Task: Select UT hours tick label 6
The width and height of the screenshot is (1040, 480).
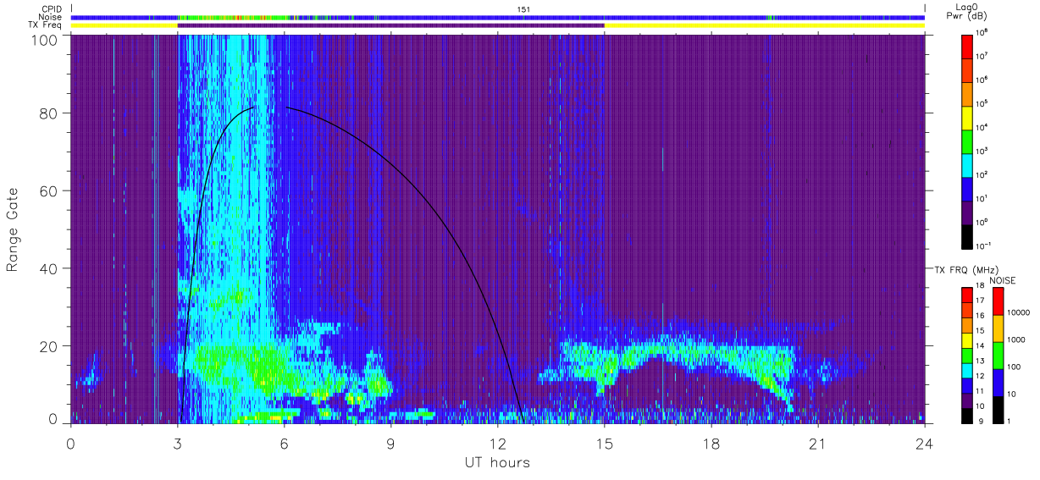Action: click(x=285, y=444)
